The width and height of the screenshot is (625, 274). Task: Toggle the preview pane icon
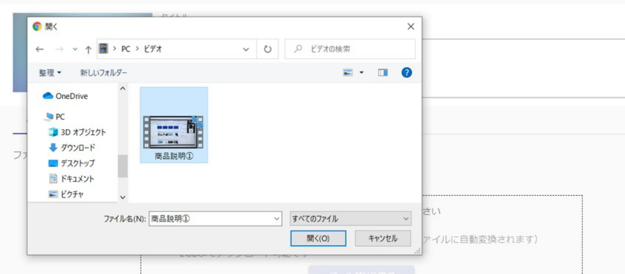click(x=383, y=73)
